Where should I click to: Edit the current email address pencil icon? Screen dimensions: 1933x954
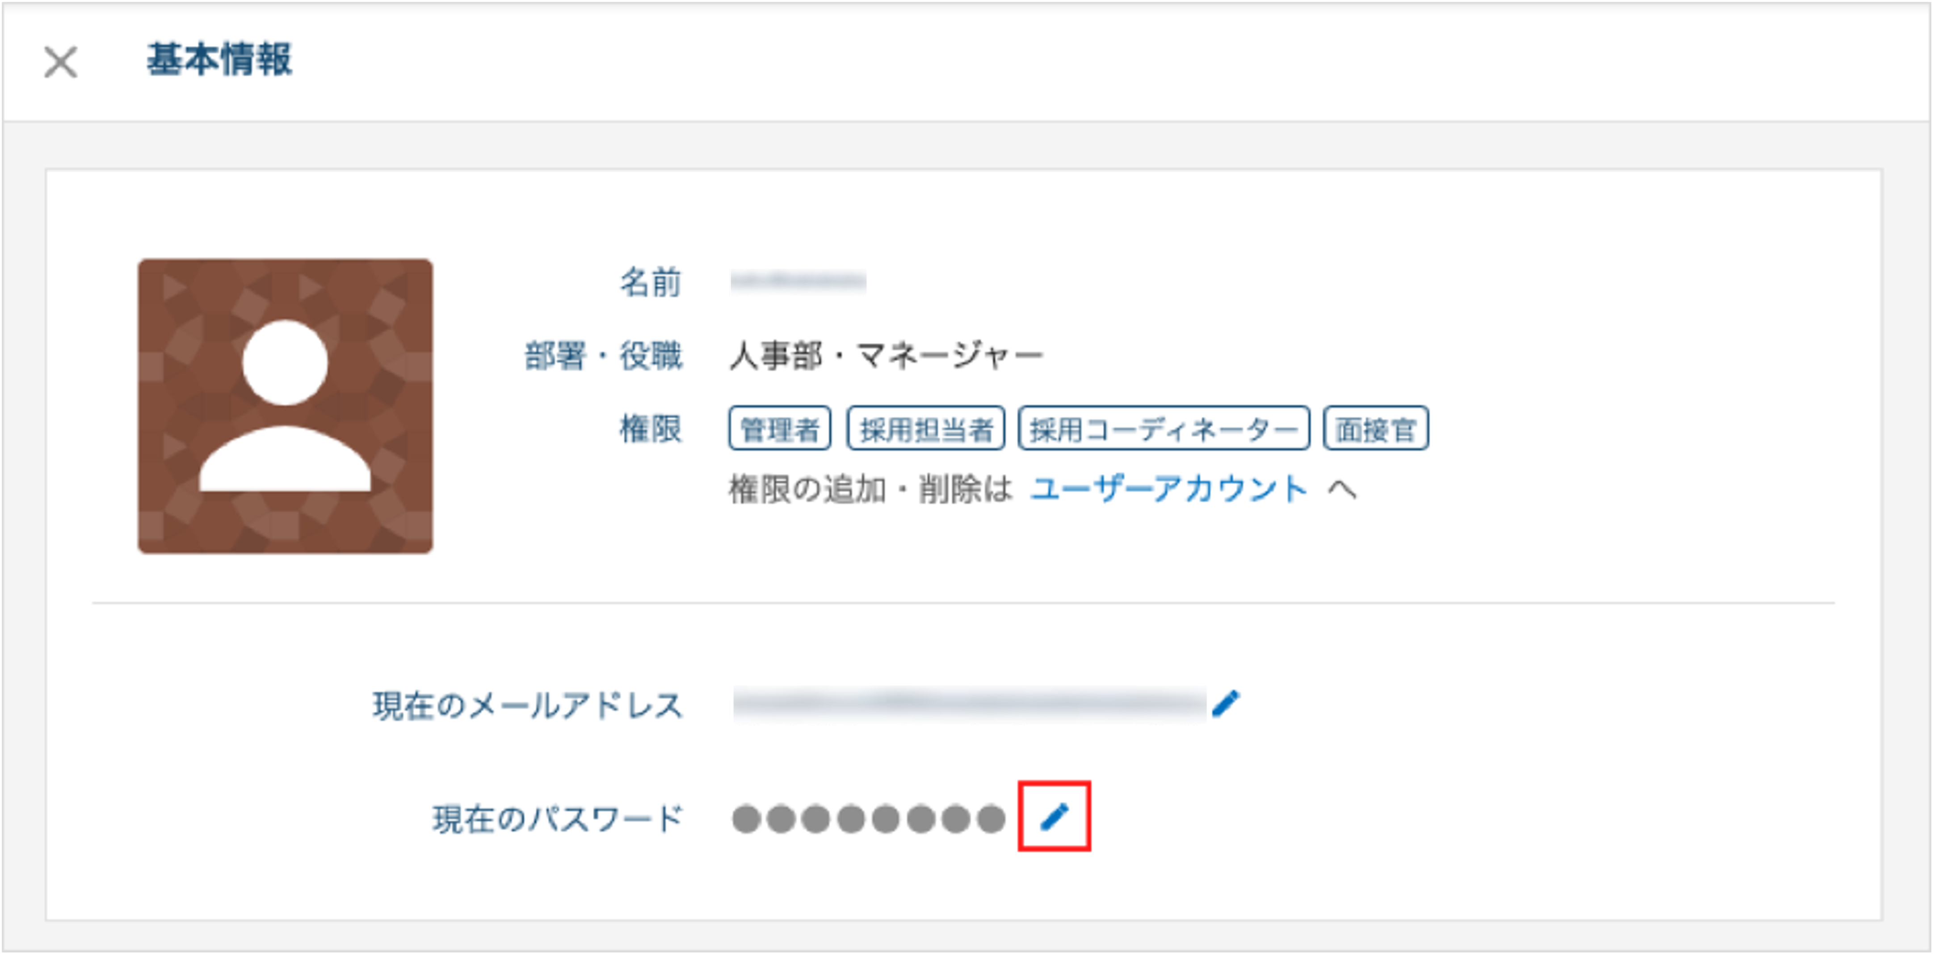click(x=1225, y=704)
